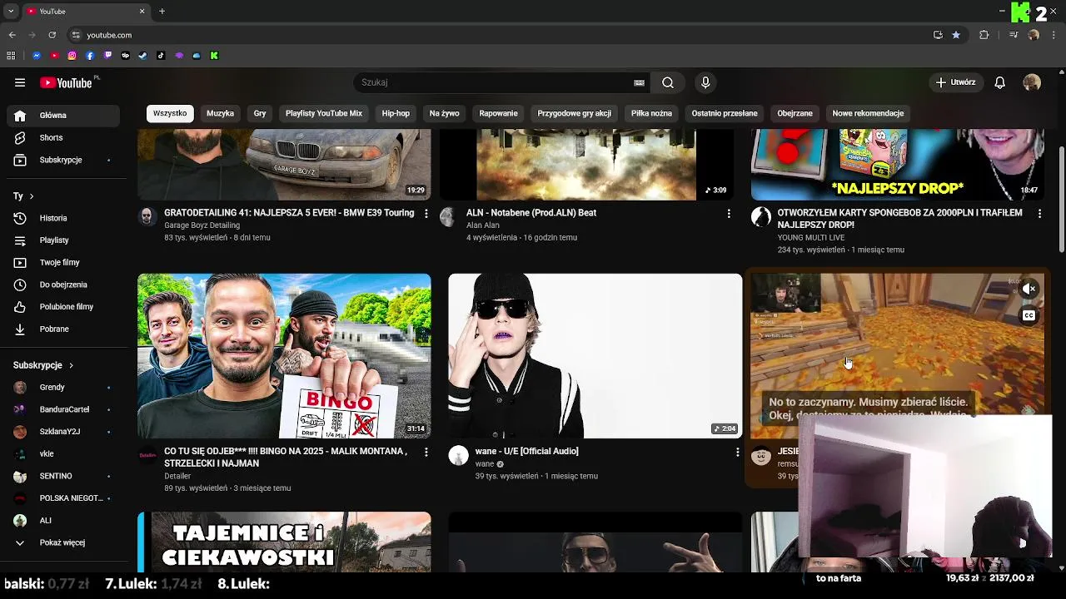Click the search magnifier button
Viewport: 1066px width, 599px height.
668,82
